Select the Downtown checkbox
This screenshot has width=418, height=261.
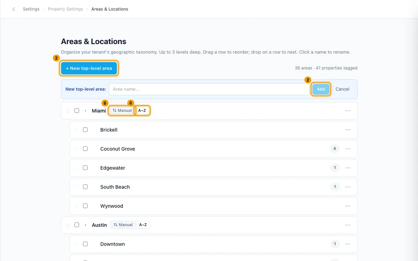[85, 244]
